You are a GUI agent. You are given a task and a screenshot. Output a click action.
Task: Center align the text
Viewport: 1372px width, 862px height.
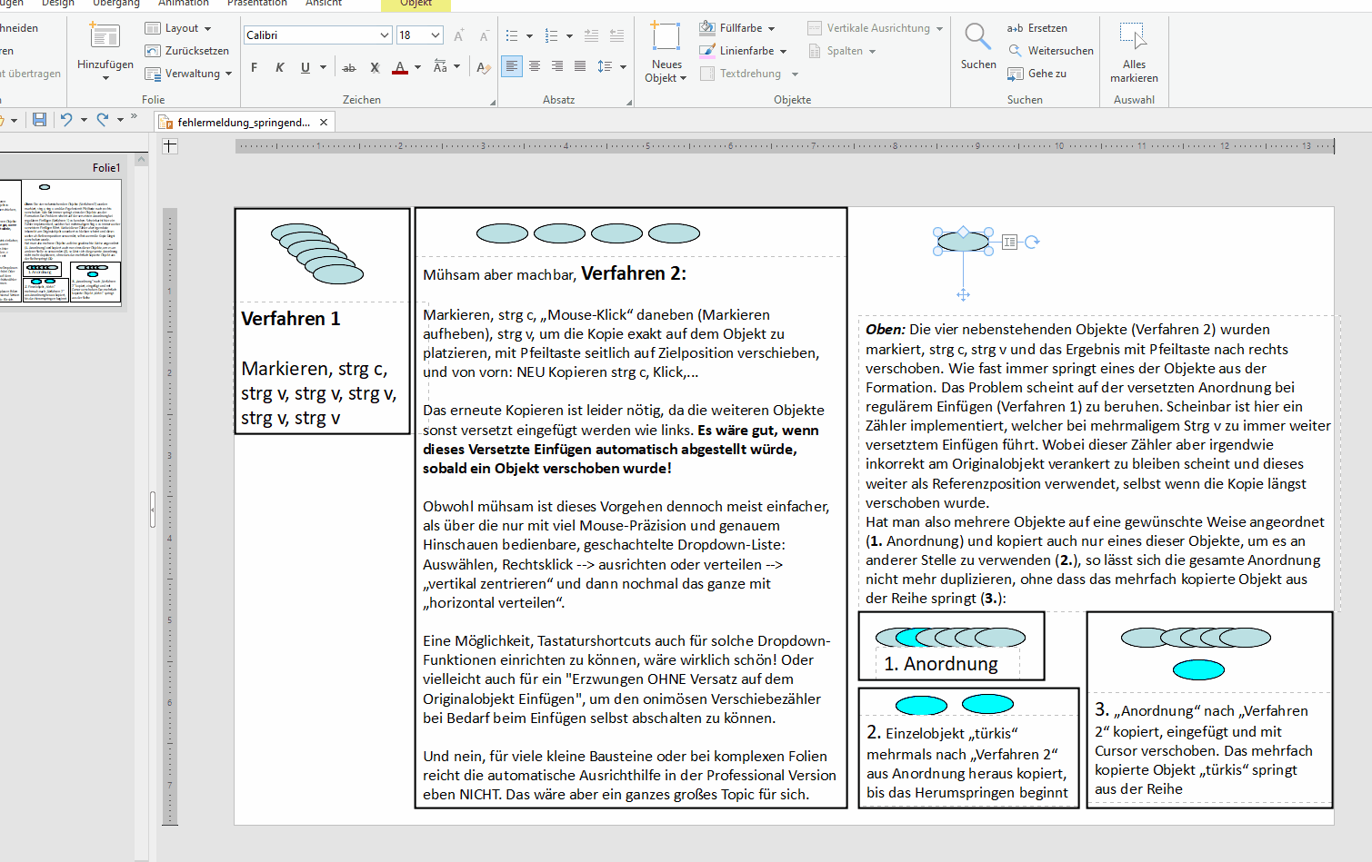tap(535, 66)
